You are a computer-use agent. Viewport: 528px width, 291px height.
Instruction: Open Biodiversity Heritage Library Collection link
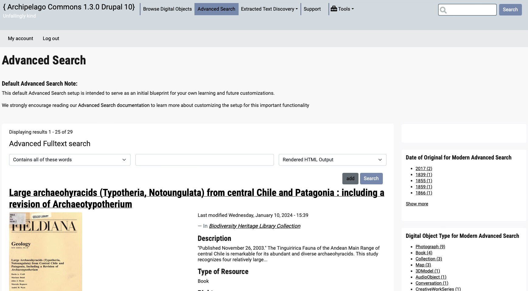point(254,226)
